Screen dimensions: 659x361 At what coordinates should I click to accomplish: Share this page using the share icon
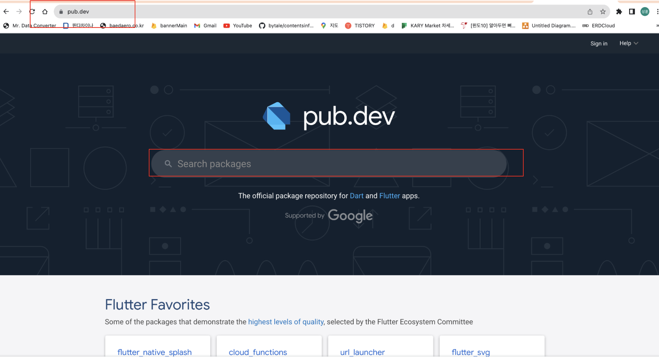pyautogui.click(x=590, y=11)
